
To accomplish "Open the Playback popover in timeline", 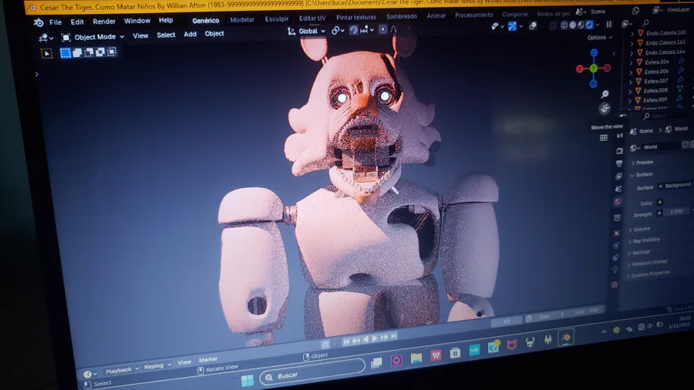I will coord(121,370).
